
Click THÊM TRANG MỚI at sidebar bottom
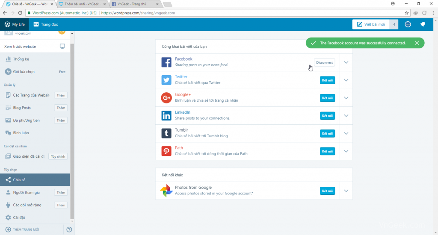pos(26,229)
